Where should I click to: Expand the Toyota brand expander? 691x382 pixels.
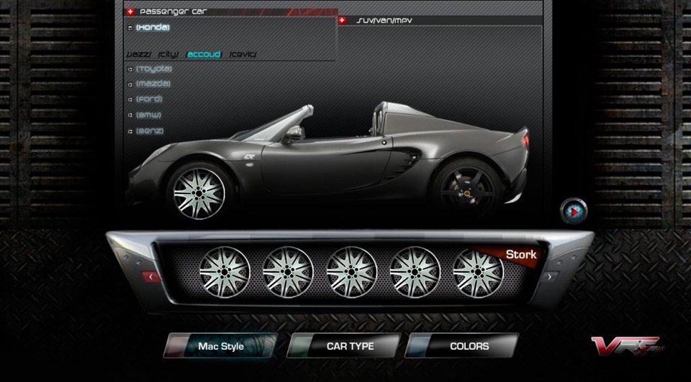point(130,69)
